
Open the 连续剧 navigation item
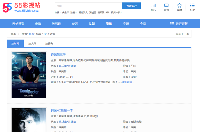click(57, 24)
